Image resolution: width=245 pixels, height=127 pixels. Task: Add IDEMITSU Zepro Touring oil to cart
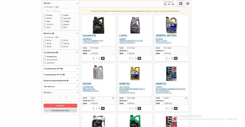coord(176,108)
